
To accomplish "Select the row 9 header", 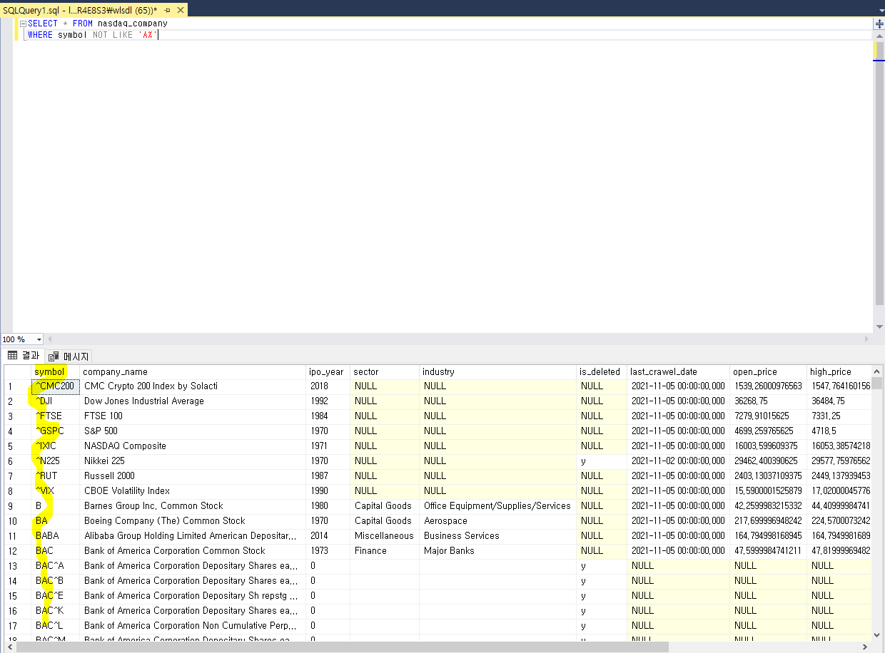I will click(x=18, y=506).
